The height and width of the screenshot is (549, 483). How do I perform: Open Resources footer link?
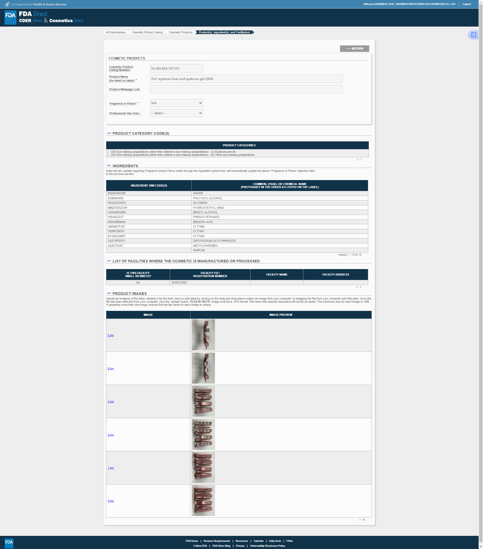coord(242,541)
